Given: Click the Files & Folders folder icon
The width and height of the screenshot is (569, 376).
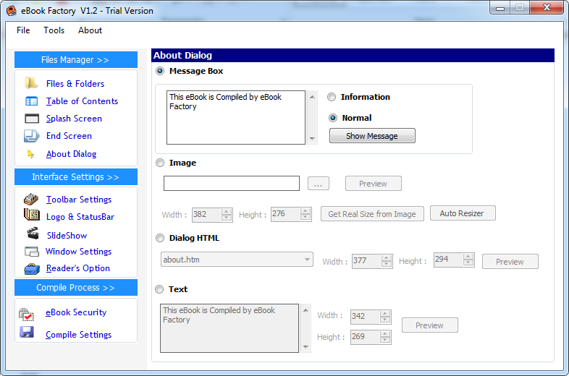Looking at the screenshot, I should 31,83.
